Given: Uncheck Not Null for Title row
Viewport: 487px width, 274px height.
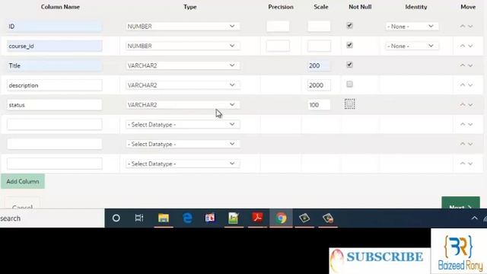Looking at the screenshot, I should pos(350,65).
